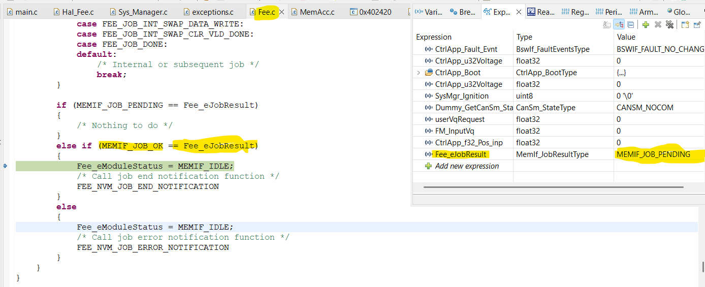The image size is (705, 287).
Task: Click the Expression column header
Action: [x=434, y=37]
